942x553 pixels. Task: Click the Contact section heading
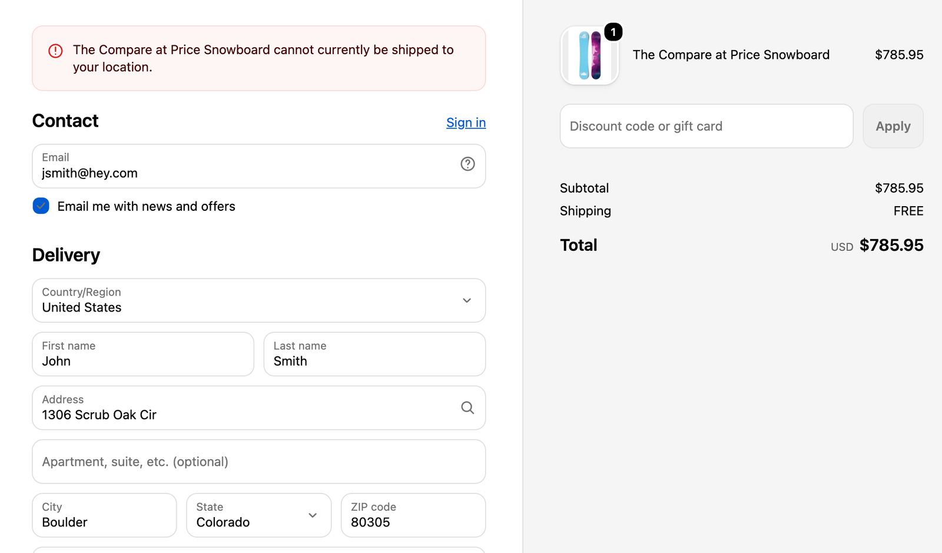65,121
